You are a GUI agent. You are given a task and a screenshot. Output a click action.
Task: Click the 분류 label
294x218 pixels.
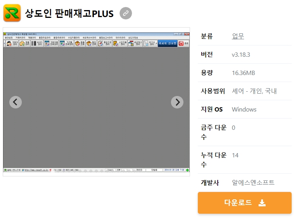pyautogui.click(x=207, y=36)
